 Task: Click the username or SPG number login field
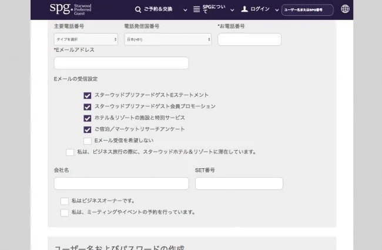coord(307,10)
